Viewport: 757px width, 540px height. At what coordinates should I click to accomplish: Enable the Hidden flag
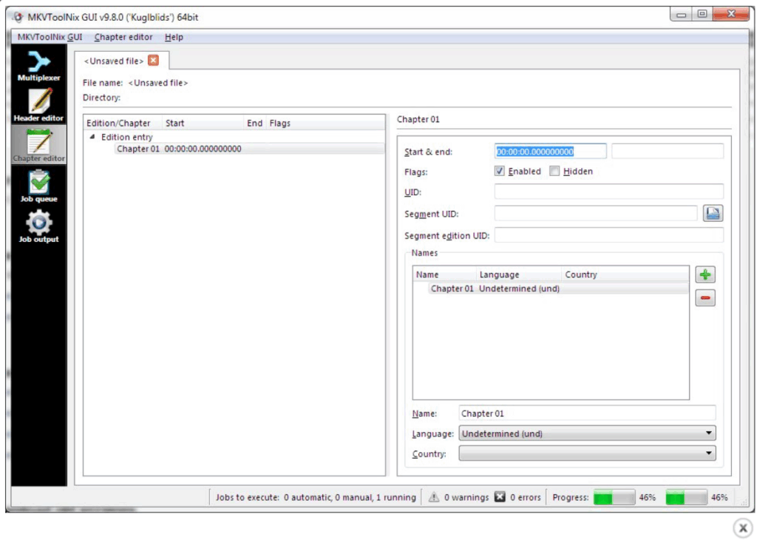(x=554, y=171)
